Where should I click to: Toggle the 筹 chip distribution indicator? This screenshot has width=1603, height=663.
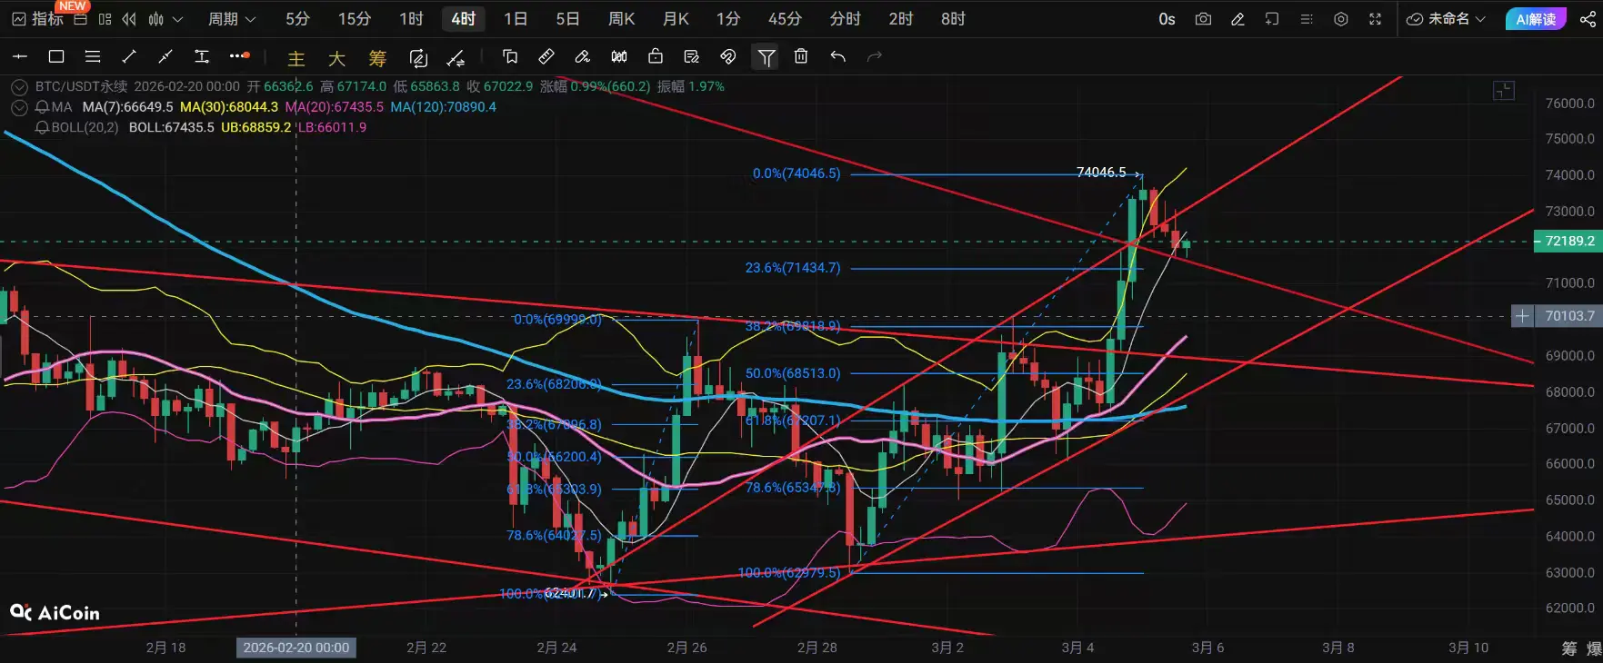click(x=377, y=59)
